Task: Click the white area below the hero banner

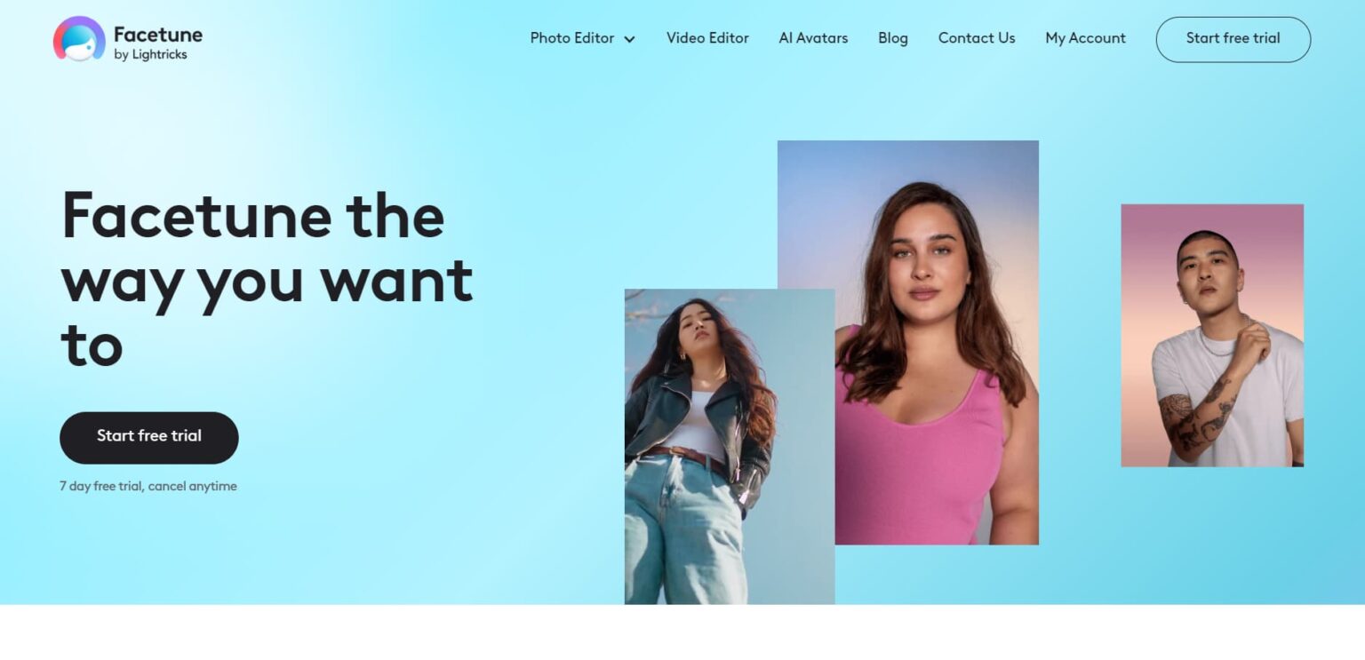Action: [x=682, y=632]
